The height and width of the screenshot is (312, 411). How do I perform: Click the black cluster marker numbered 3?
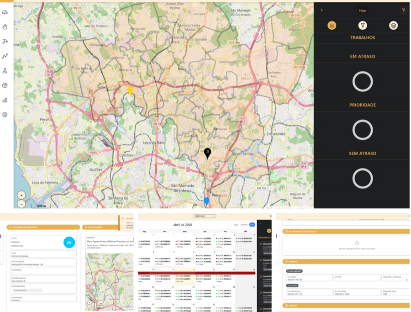click(x=207, y=153)
